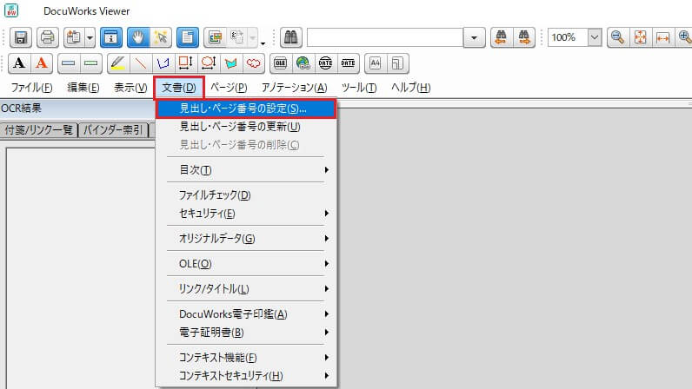
Task: Expand the セキュリティ(E) submenu arrow
Action: coord(327,213)
